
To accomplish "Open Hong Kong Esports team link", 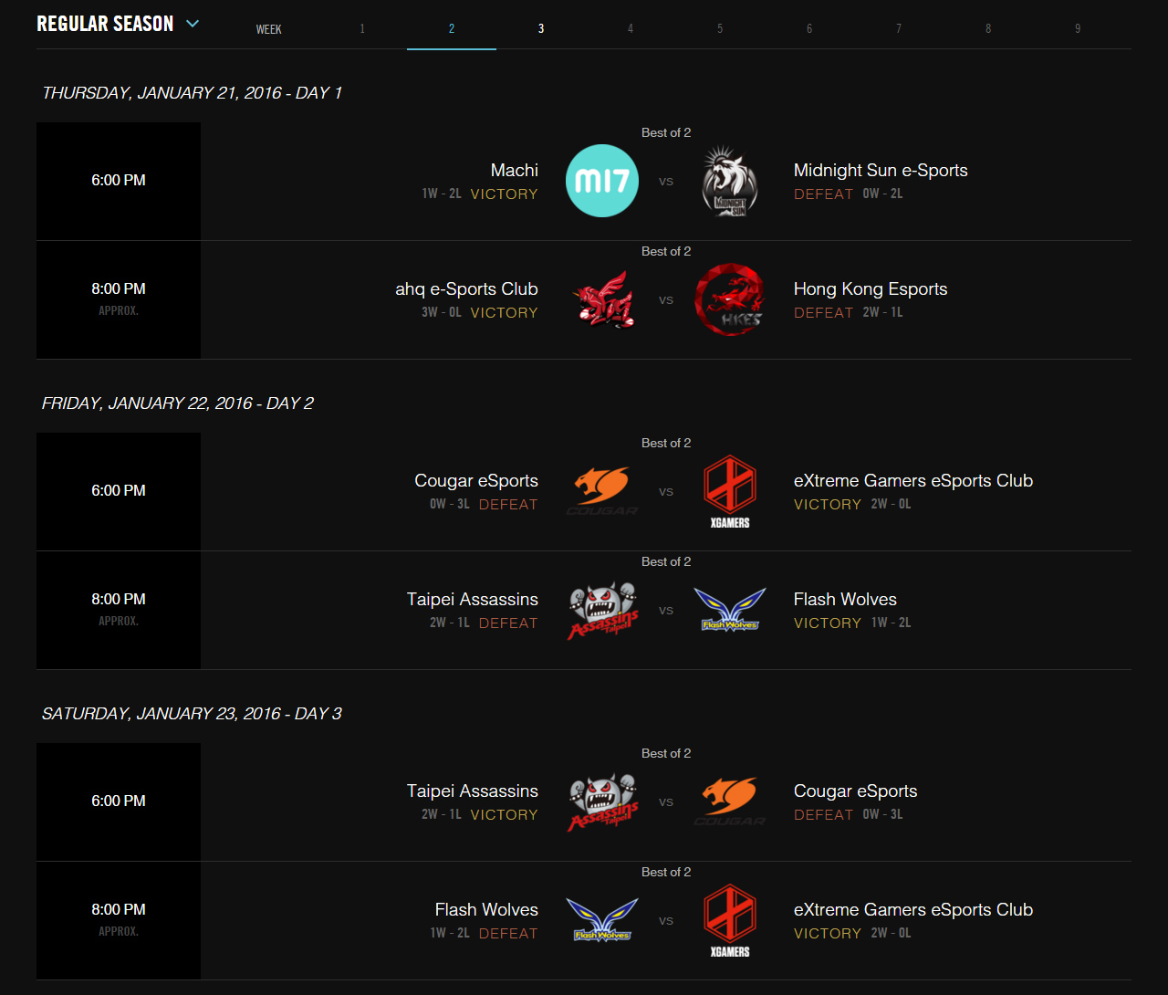I will pyautogui.click(x=871, y=289).
